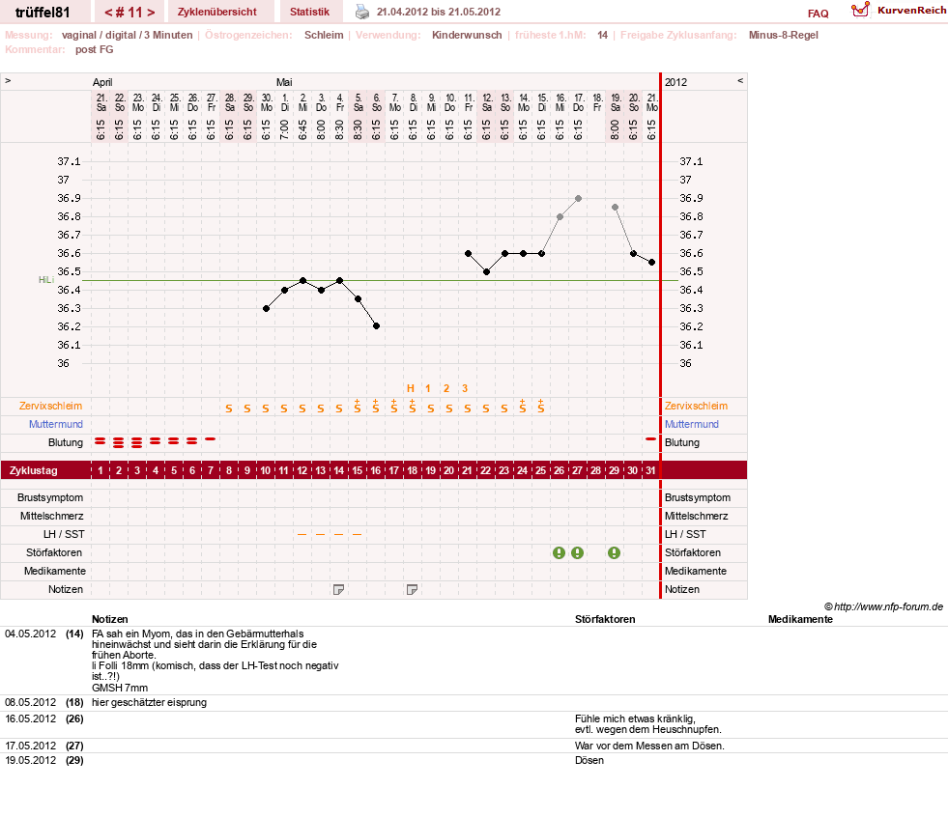Image resolution: width=948 pixels, height=817 pixels.
Task: Open the KurvenReich text link
Action: pos(911,11)
